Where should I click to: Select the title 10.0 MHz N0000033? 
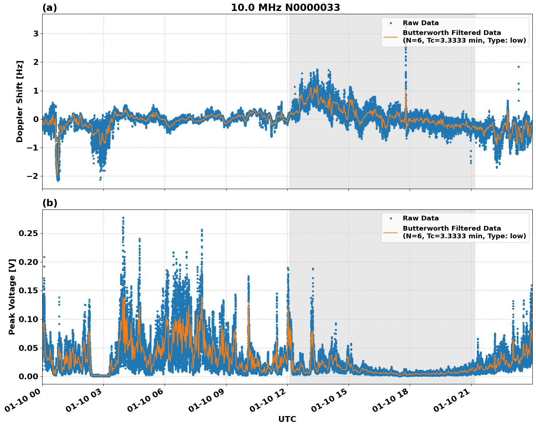pos(286,7)
